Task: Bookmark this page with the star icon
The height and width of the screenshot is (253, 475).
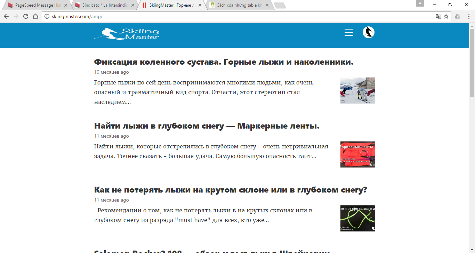Action: tap(446, 16)
